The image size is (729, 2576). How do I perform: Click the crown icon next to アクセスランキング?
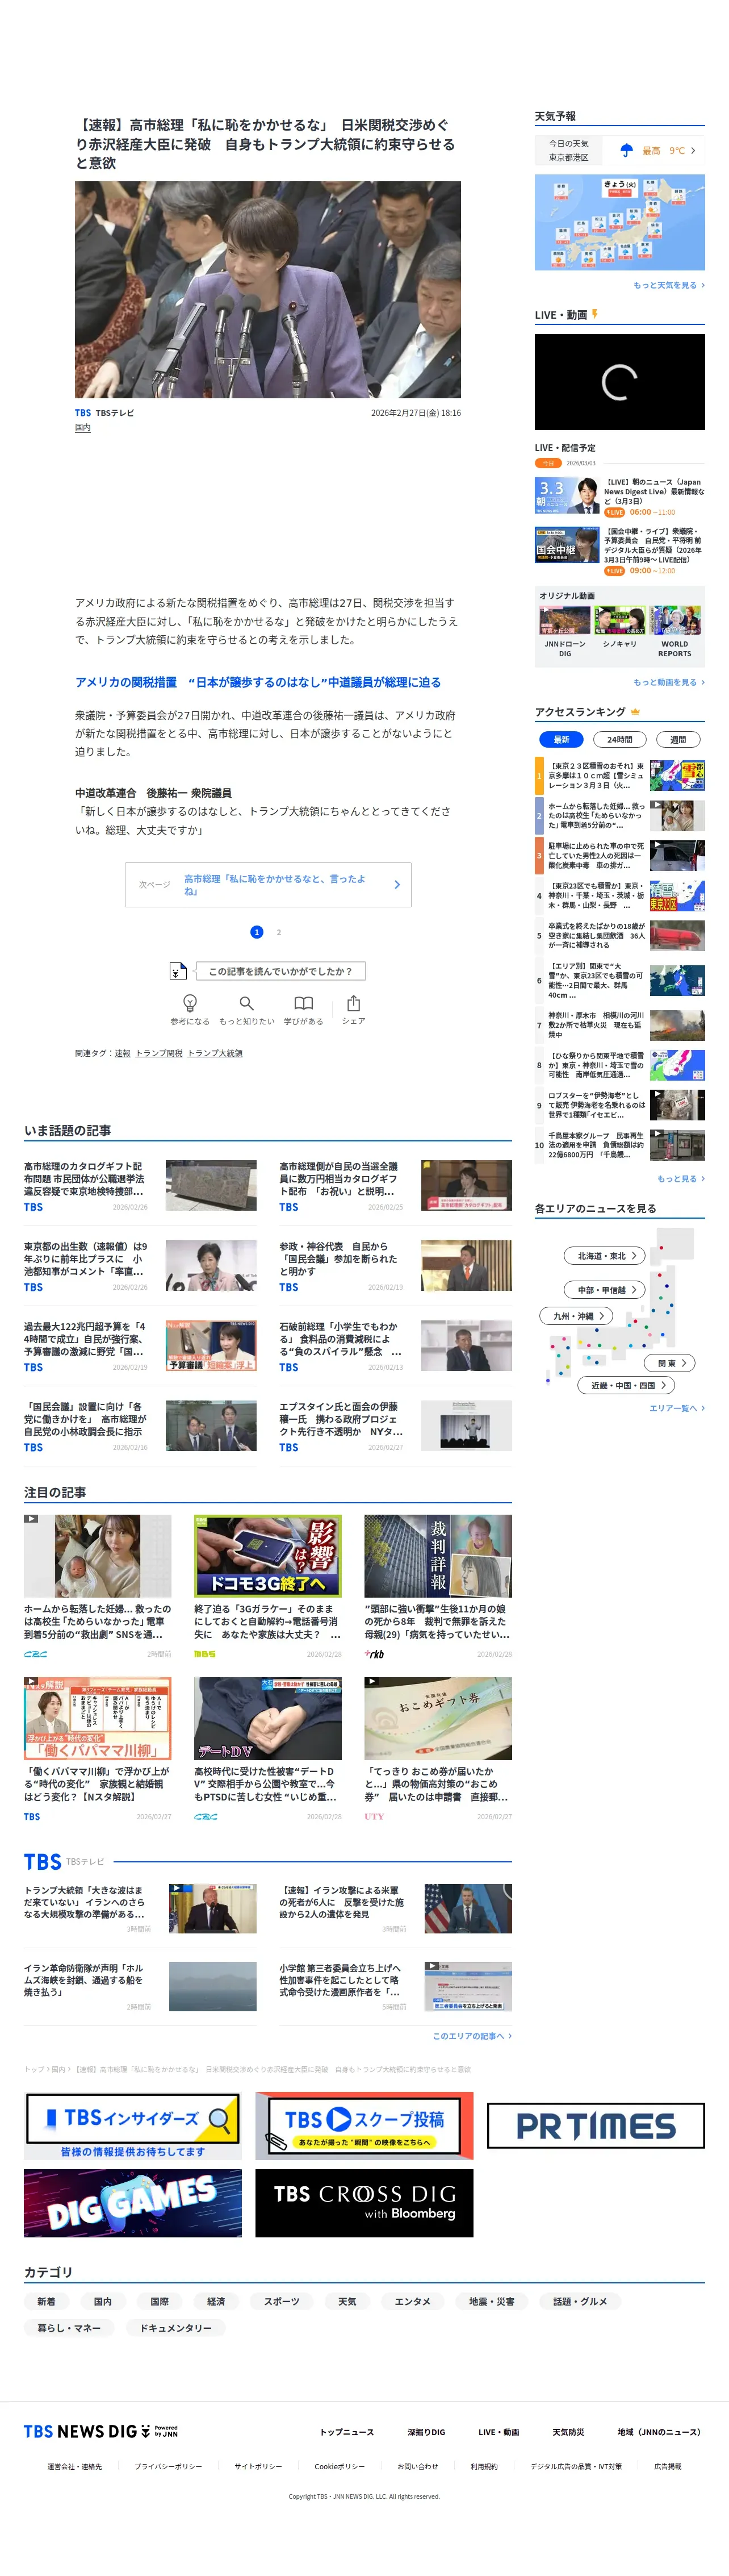[635, 711]
